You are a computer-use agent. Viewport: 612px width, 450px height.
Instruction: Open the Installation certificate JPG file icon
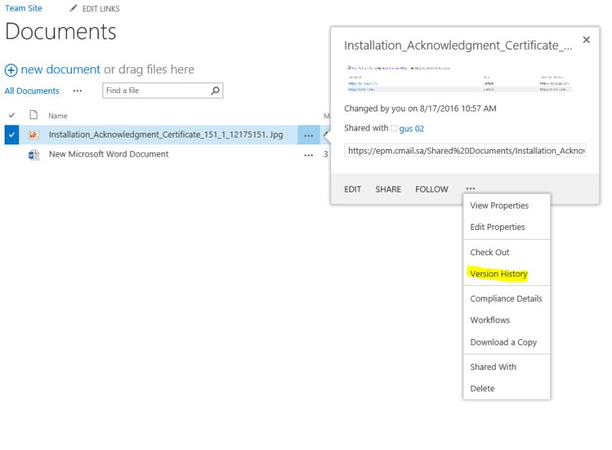click(33, 134)
